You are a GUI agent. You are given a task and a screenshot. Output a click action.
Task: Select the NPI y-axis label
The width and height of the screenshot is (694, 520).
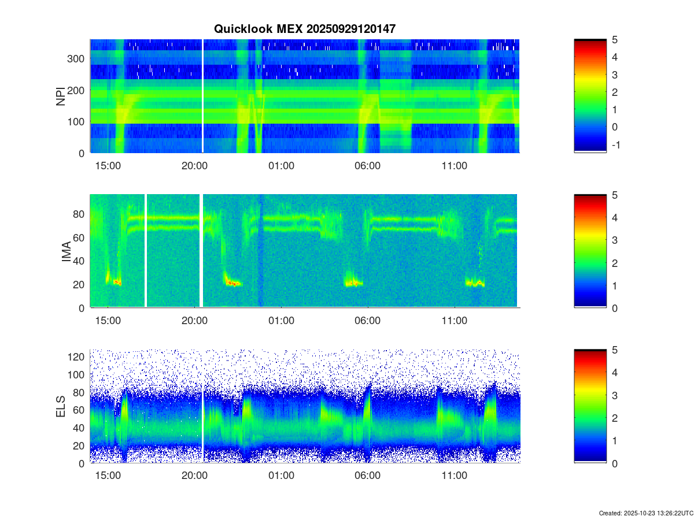pos(61,96)
